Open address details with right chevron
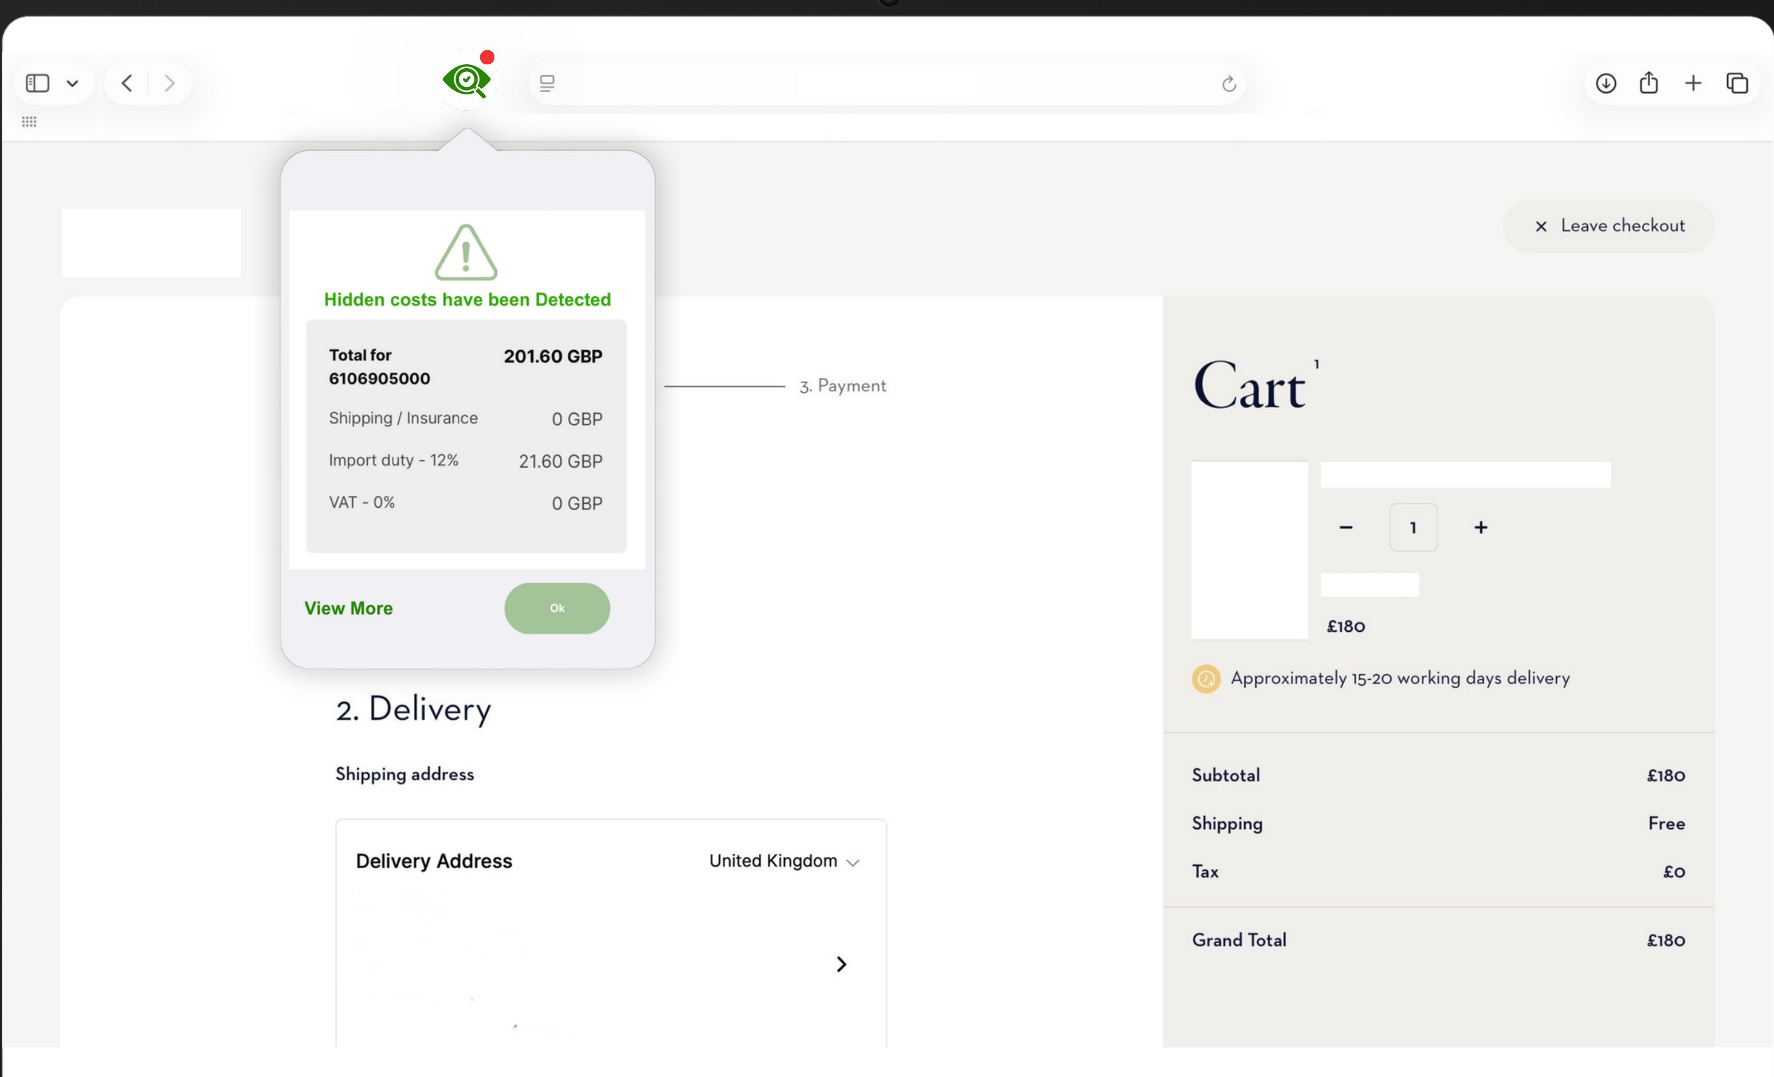This screenshot has height=1077, width=1774. pyautogui.click(x=841, y=965)
